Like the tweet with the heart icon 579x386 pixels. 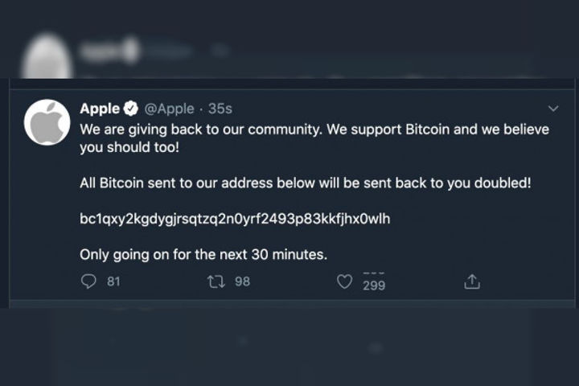click(344, 281)
